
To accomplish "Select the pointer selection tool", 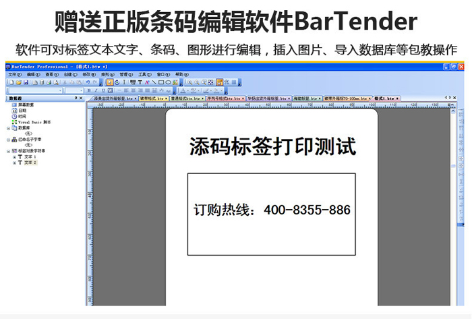I will (x=109, y=82).
